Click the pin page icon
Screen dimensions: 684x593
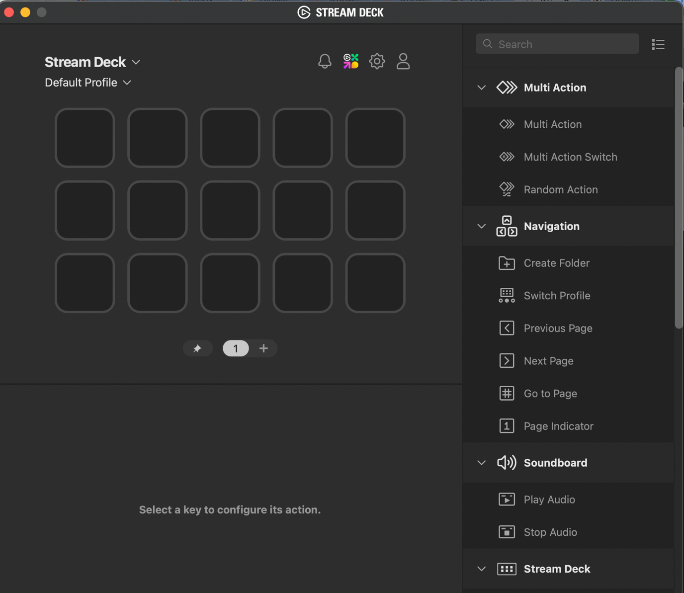[197, 348]
